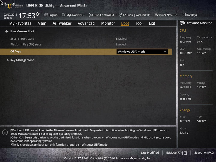Click the Memory section heading
Screen dimensions: 216x162
click(186, 76)
